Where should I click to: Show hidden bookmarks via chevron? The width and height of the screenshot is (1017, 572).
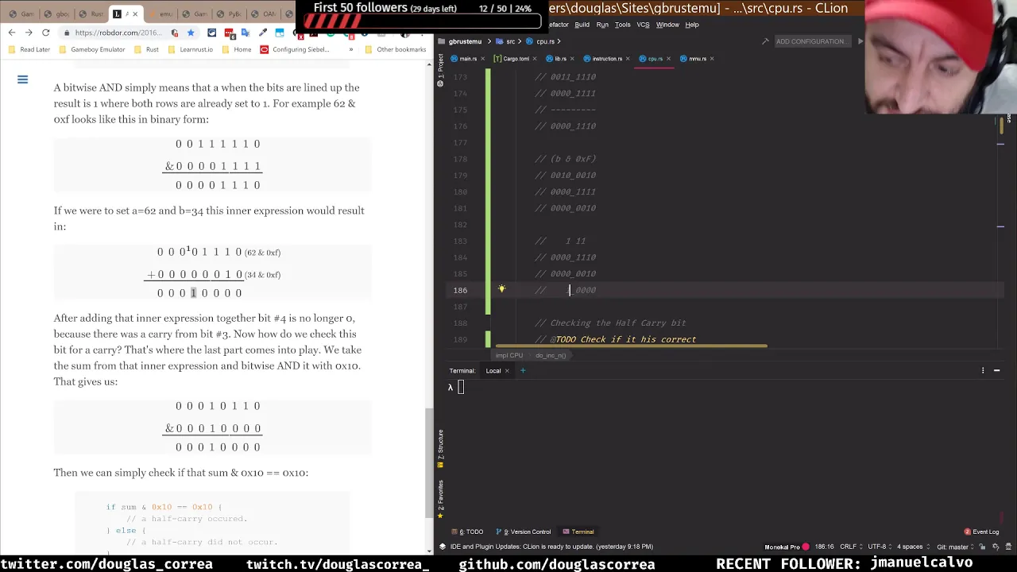tap(350, 49)
